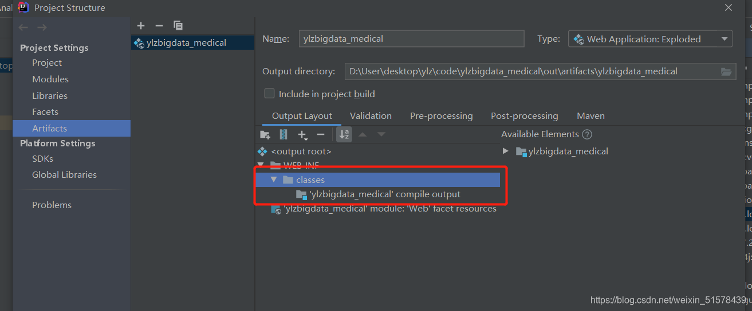This screenshot has width=752, height=311.
Task: Open Global Libraries in Platform Settings
Action: click(x=64, y=174)
